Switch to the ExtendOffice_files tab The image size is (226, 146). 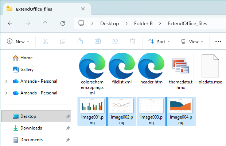pyautogui.click(x=47, y=9)
